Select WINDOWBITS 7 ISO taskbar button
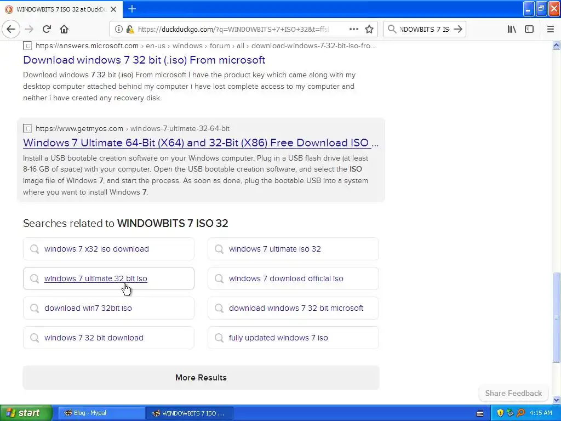 [190, 413]
